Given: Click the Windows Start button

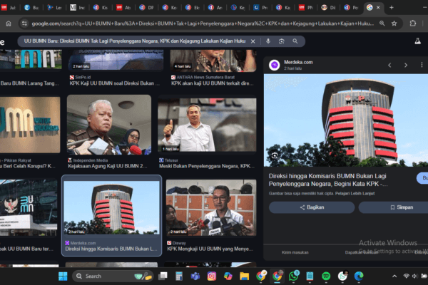Looking at the screenshot, I should click(x=62, y=276).
